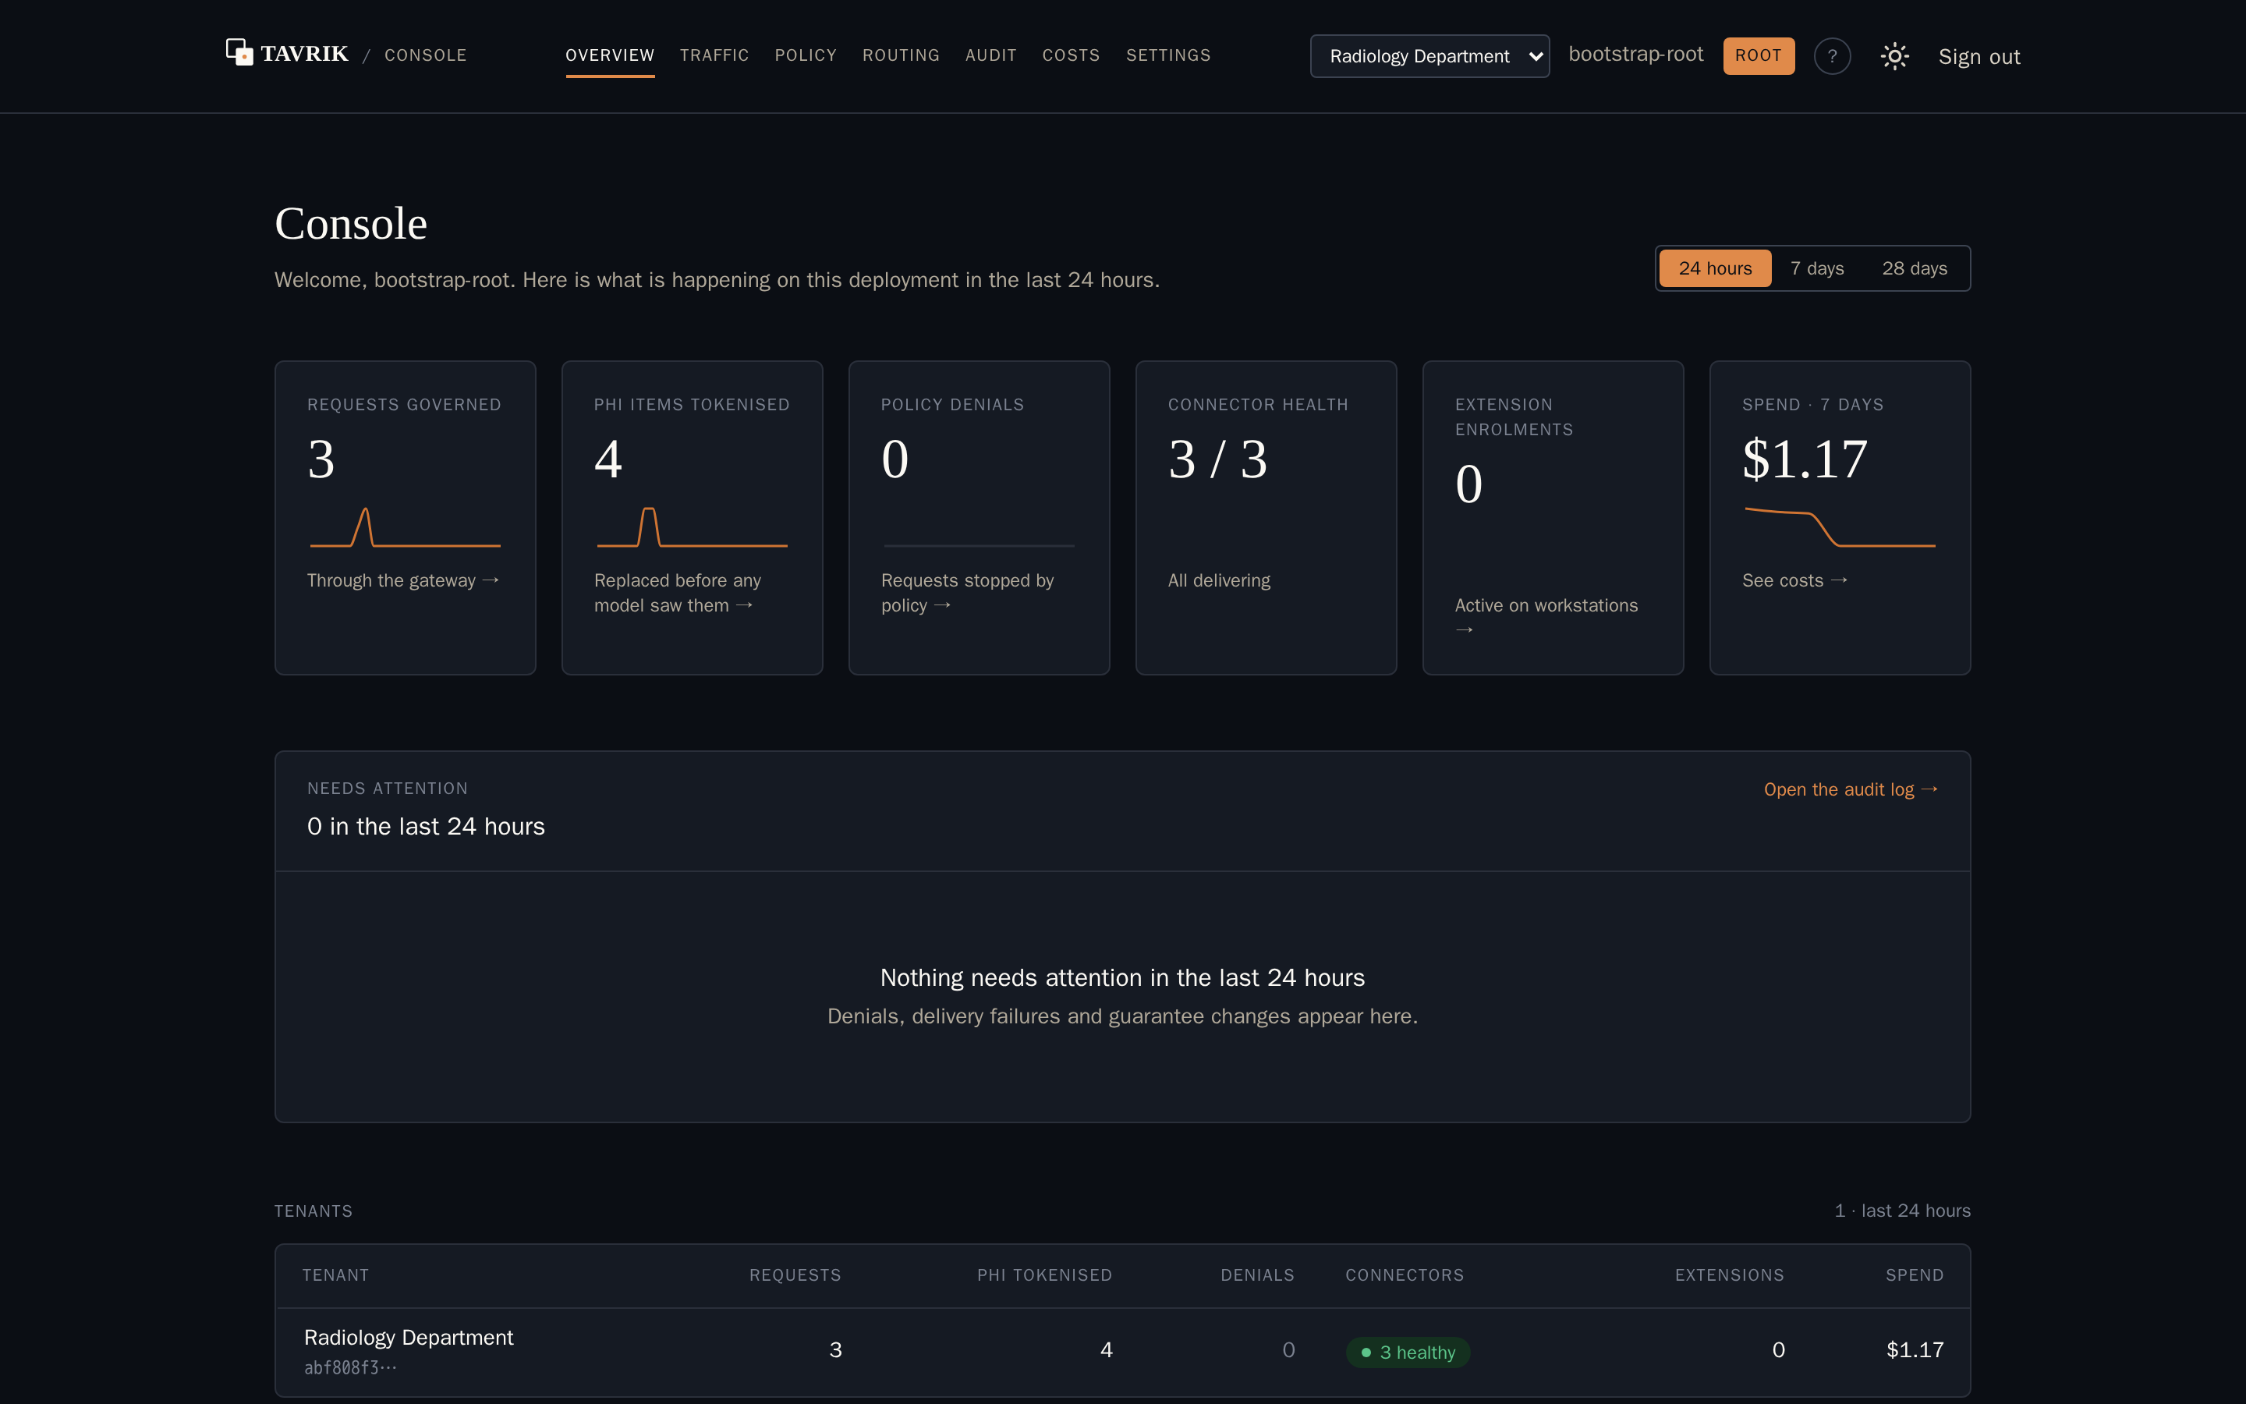Open the Policy tab
Screen dimensions: 2246x1404
pos(806,55)
